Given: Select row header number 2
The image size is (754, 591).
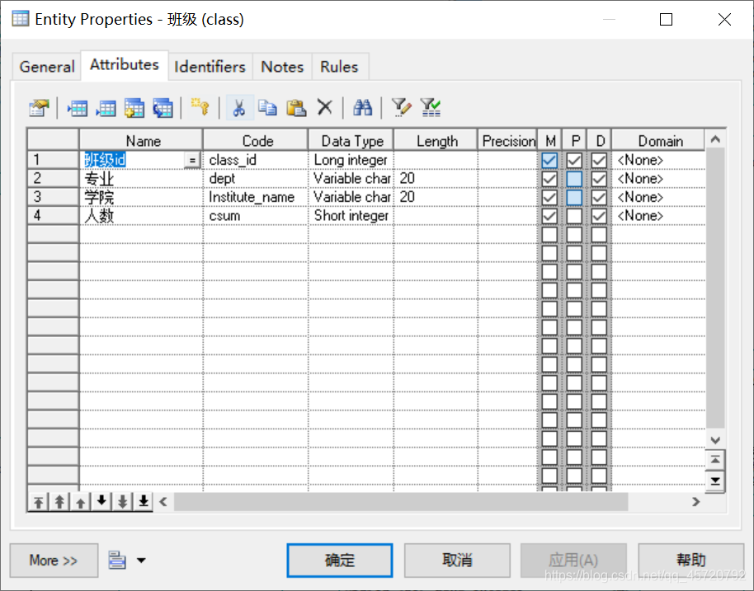Looking at the screenshot, I should (x=53, y=179).
